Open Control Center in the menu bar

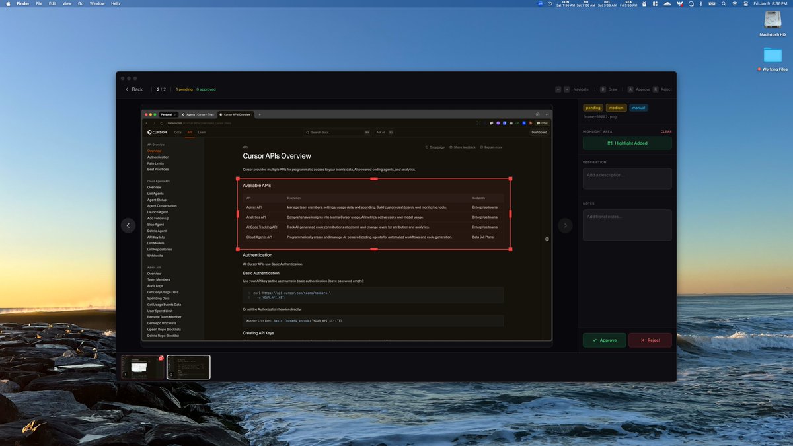[746, 3]
